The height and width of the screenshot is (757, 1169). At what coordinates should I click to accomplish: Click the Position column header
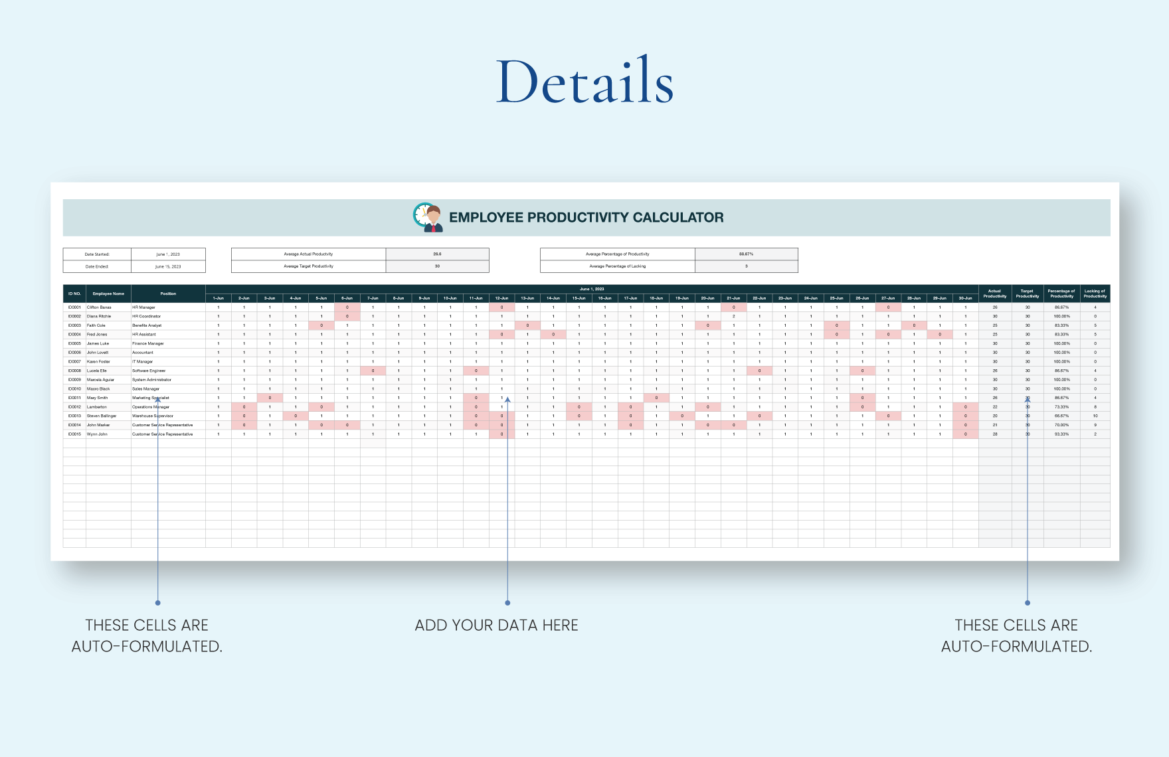coord(169,294)
